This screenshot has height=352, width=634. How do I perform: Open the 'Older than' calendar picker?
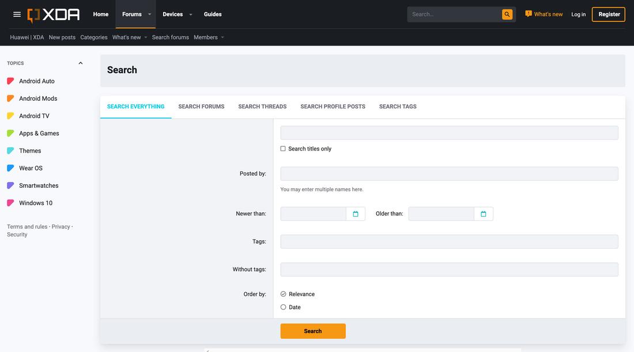(x=482, y=213)
